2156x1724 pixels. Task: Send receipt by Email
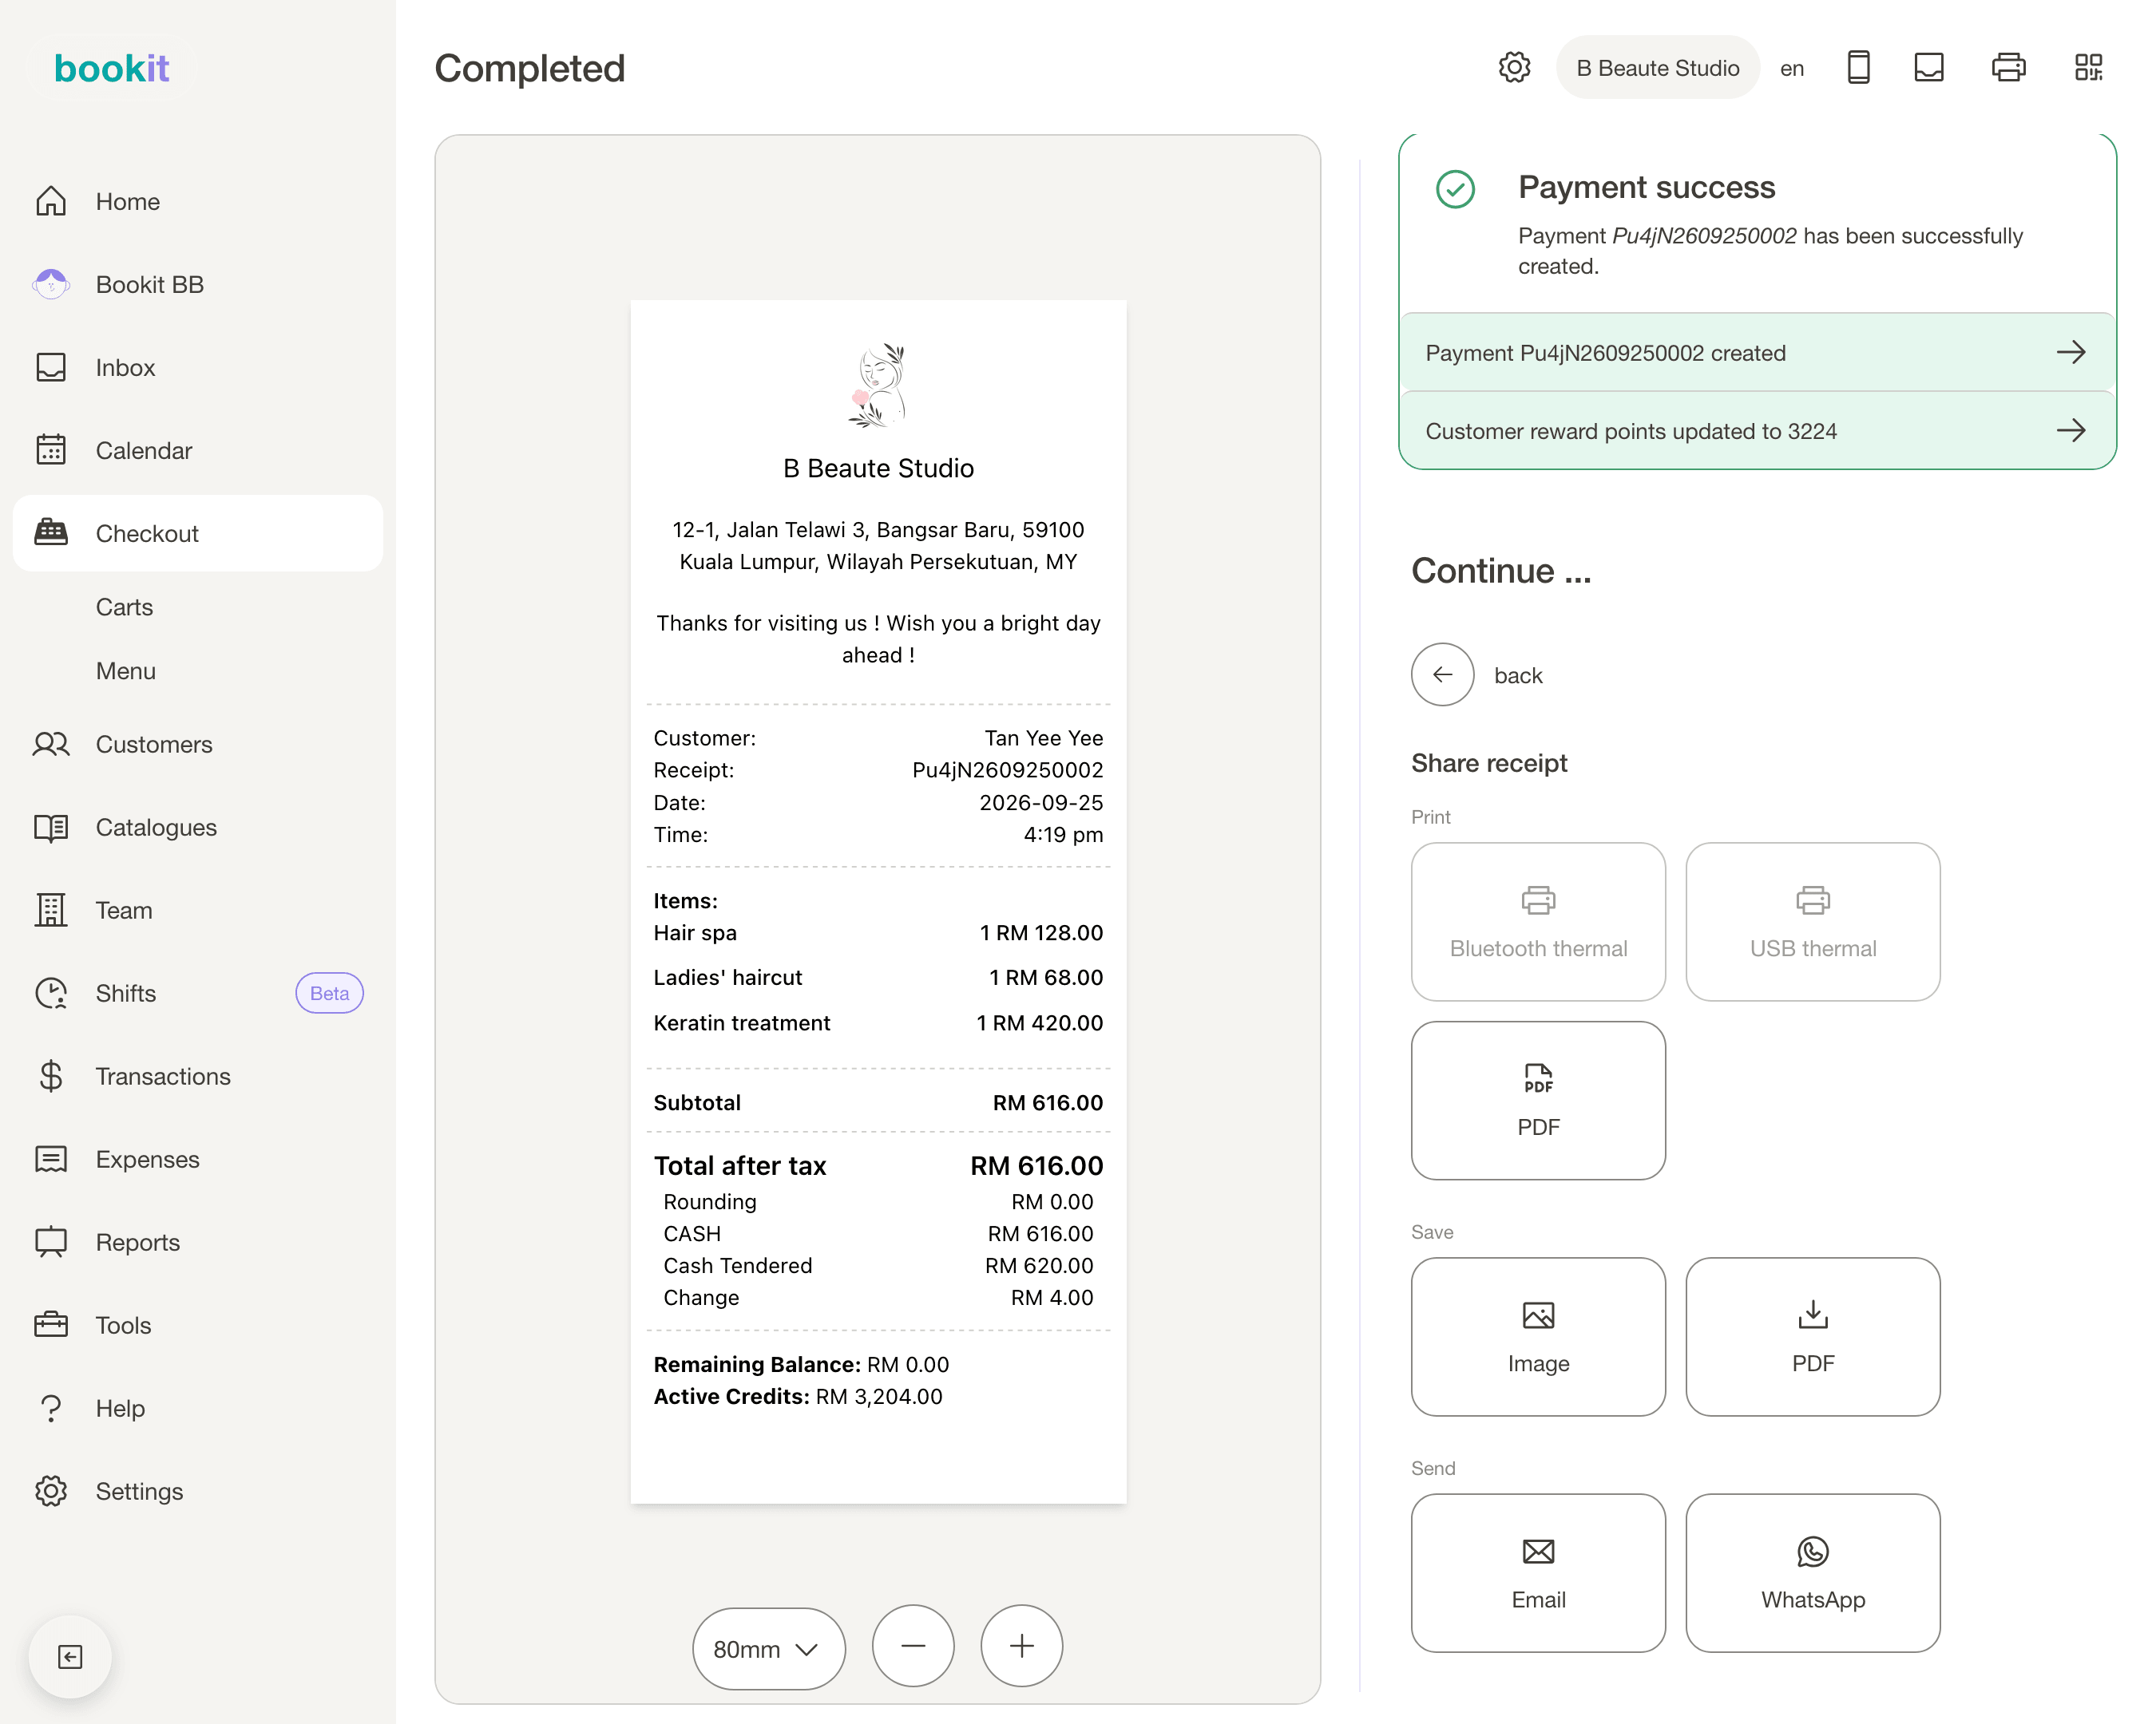coord(1538,1573)
